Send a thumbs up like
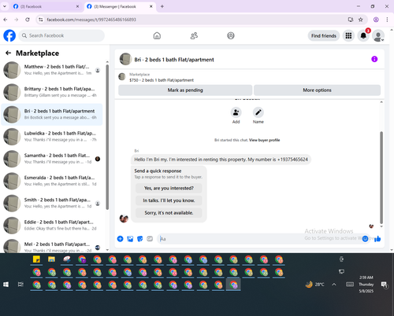 point(377,239)
